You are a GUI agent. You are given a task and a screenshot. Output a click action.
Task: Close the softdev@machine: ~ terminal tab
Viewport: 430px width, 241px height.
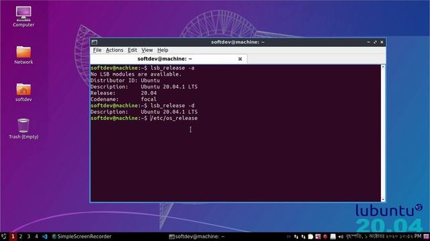click(240, 59)
